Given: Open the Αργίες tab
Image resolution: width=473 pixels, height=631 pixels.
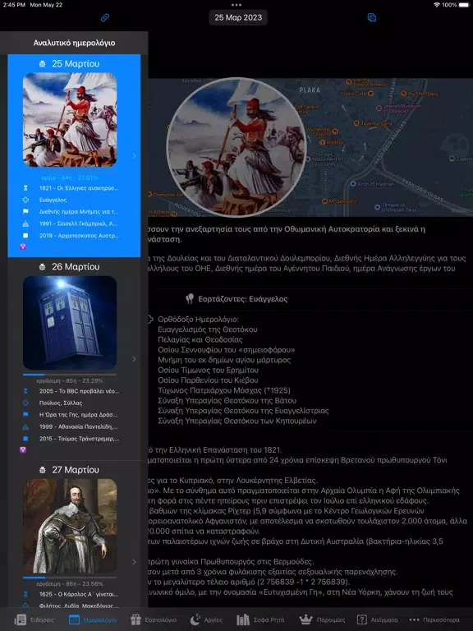Looking at the screenshot, I should tap(206, 619).
